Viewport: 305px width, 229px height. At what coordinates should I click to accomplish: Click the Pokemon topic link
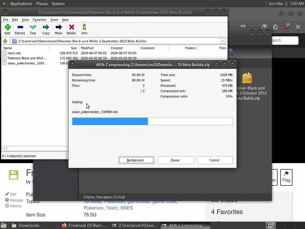(x=93, y=208)
